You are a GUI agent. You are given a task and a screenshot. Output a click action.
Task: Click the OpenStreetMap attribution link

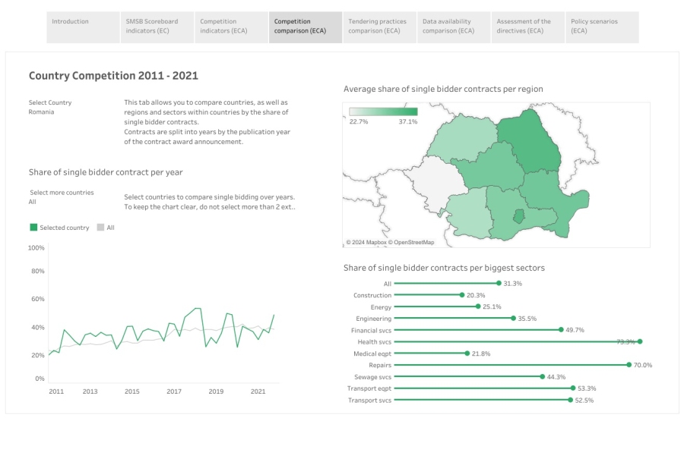(x=410, y=243)
